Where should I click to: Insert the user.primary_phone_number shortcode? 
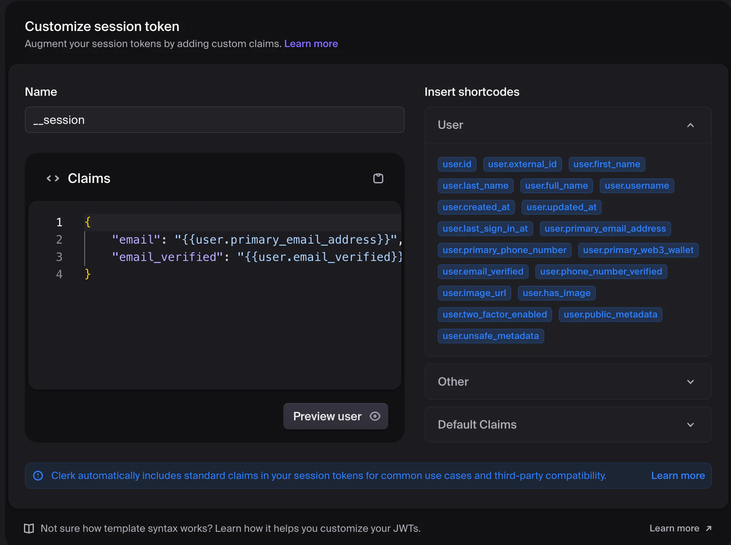[504, 250]
